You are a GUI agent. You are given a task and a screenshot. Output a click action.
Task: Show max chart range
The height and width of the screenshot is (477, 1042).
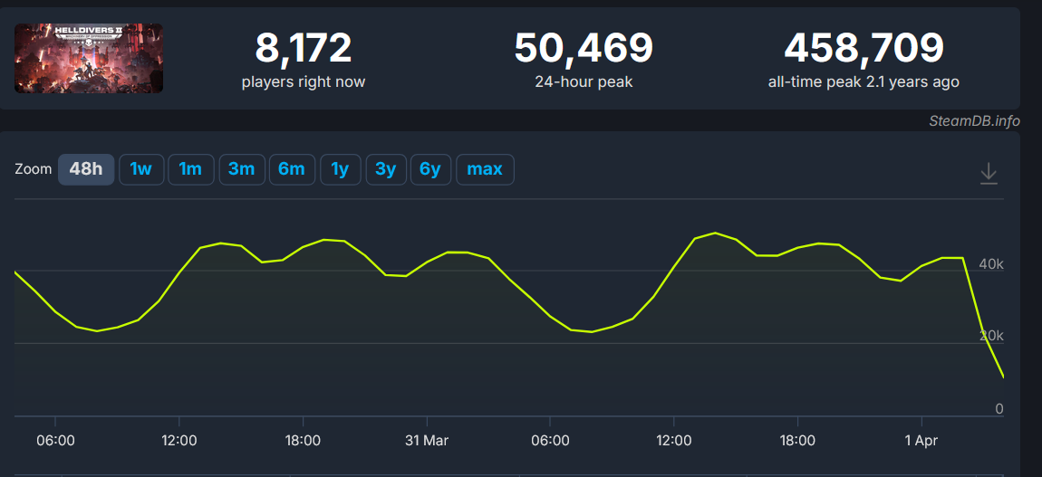click(x=485, y=169)
